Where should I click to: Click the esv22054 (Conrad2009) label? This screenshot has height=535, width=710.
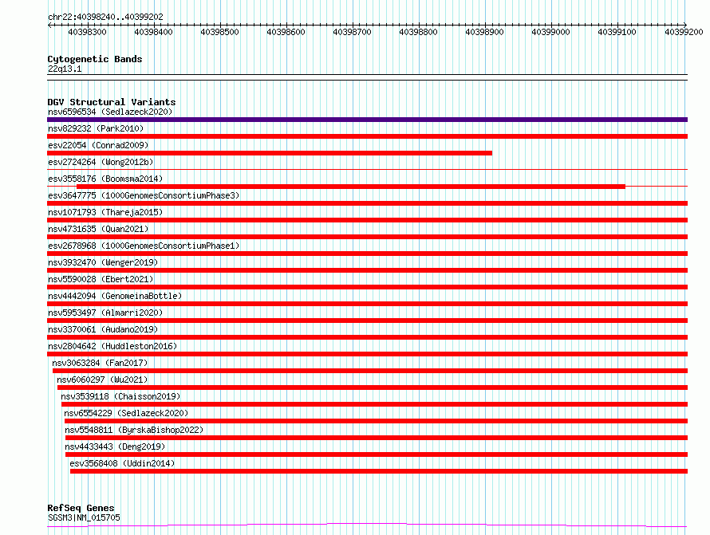point(98,145)
